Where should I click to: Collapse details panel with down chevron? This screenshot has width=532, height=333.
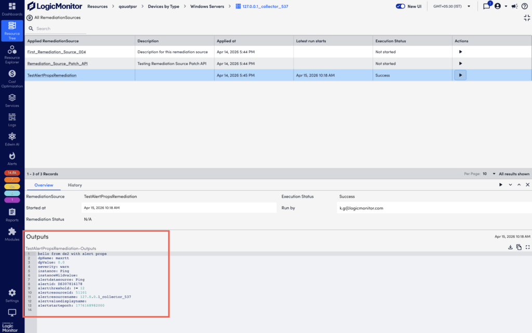coord(510,185)
